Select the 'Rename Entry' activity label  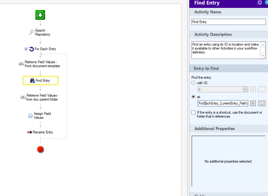click(43, 132)
